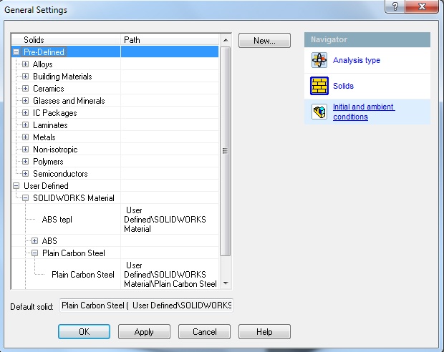Select the Ceramics tree row
444x352 pixels.
click(x=115, y=88)
